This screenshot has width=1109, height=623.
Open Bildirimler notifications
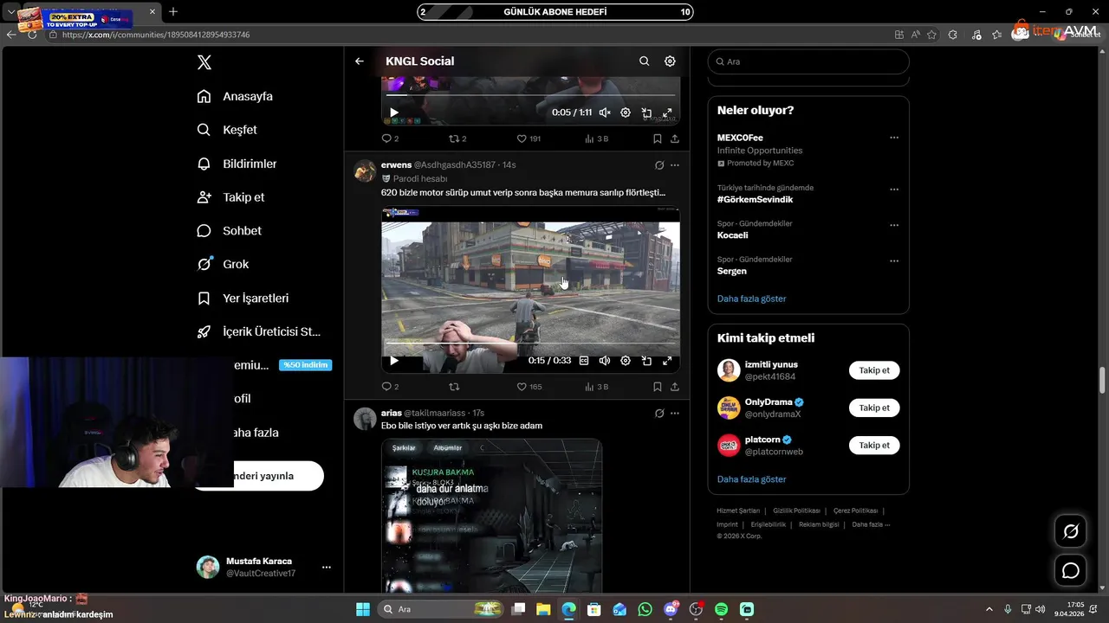(237, 164)
